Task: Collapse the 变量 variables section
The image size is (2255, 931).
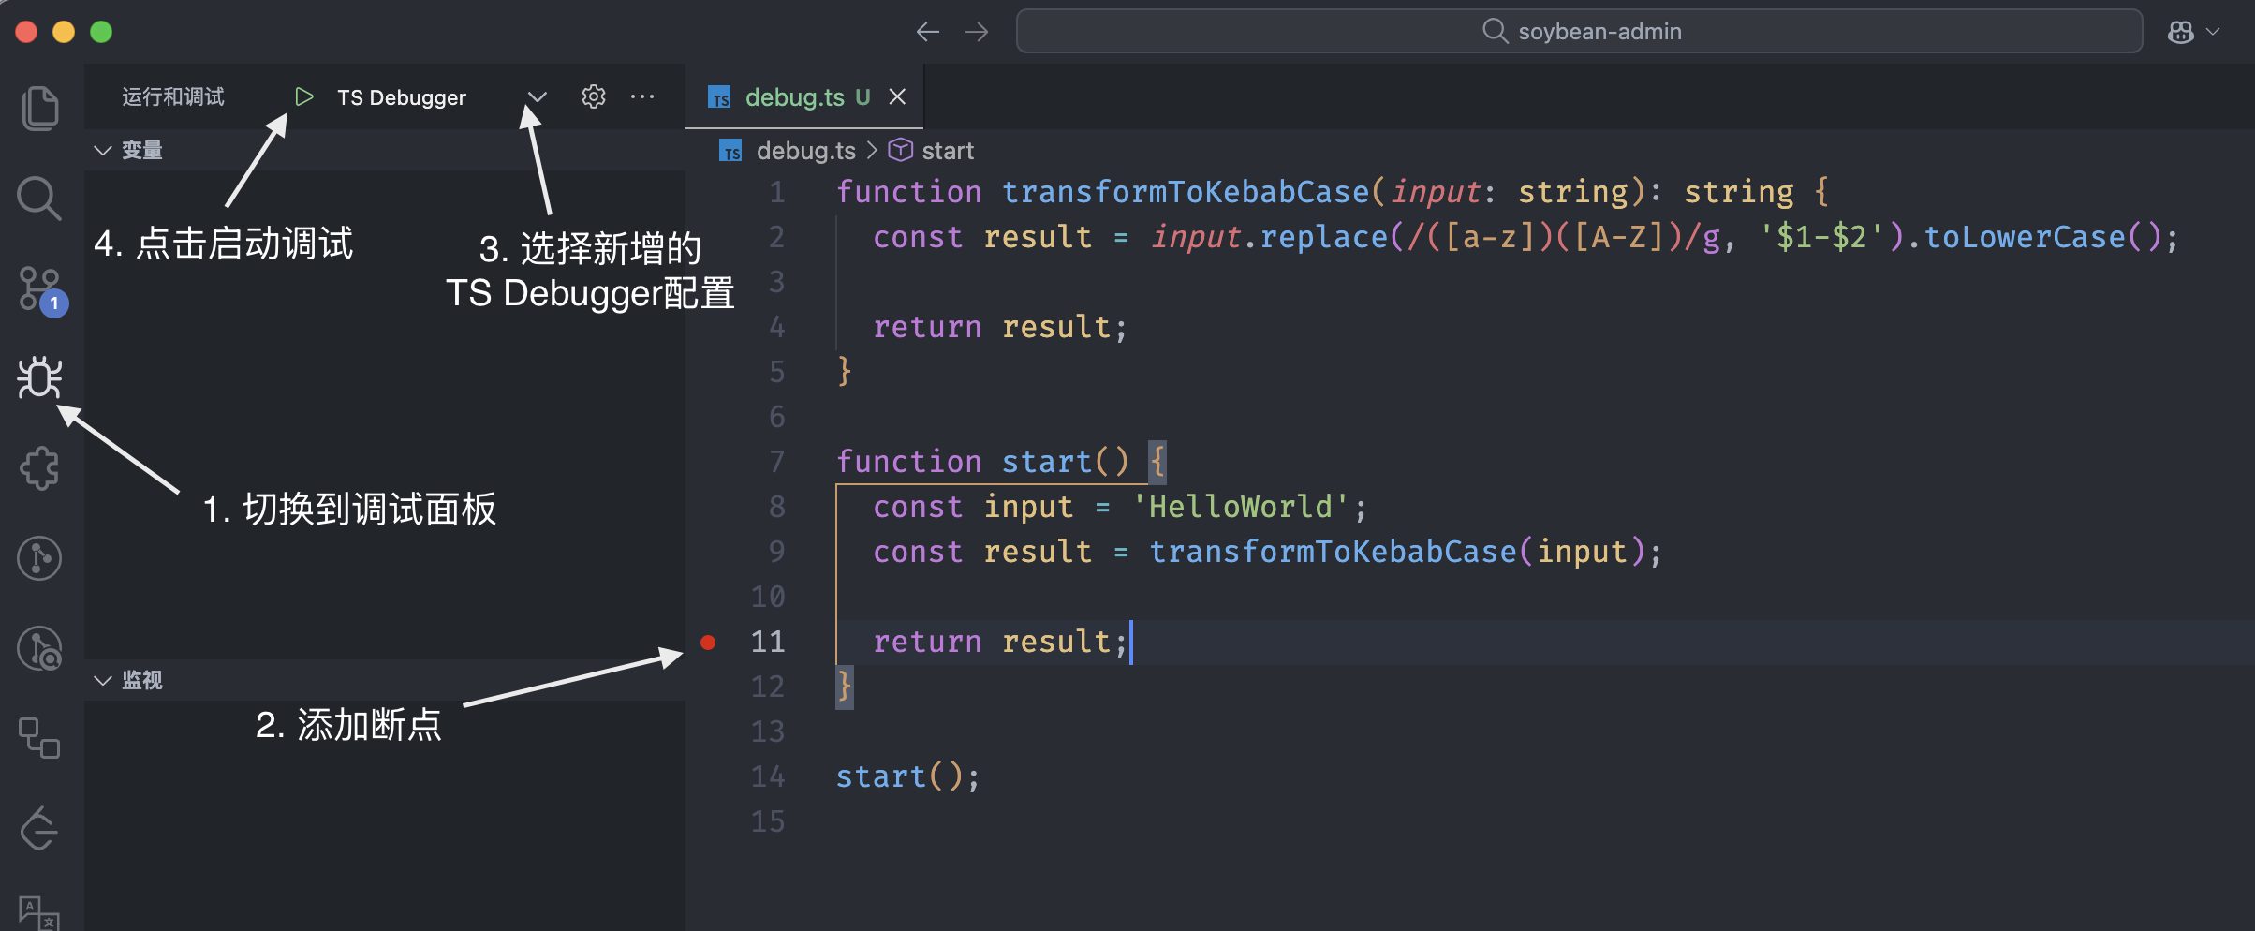Action: [x=103, y=150]
